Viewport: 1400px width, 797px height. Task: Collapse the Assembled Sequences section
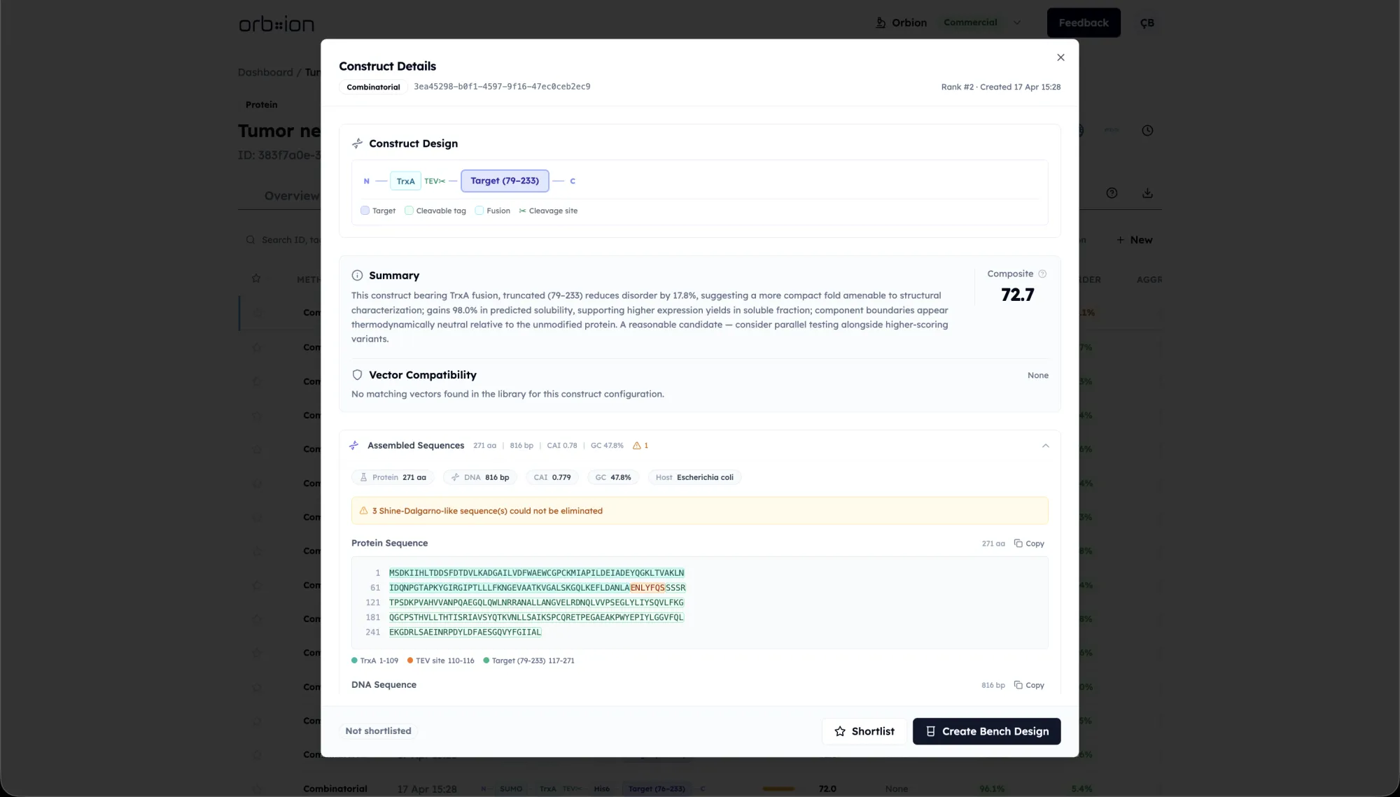click(x=1045, y=446)
